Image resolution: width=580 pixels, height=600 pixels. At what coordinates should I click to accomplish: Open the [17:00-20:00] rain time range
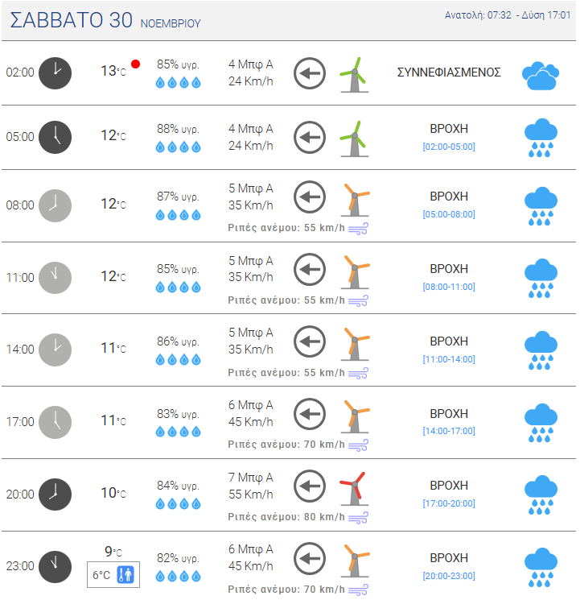(x=449, y=503)
